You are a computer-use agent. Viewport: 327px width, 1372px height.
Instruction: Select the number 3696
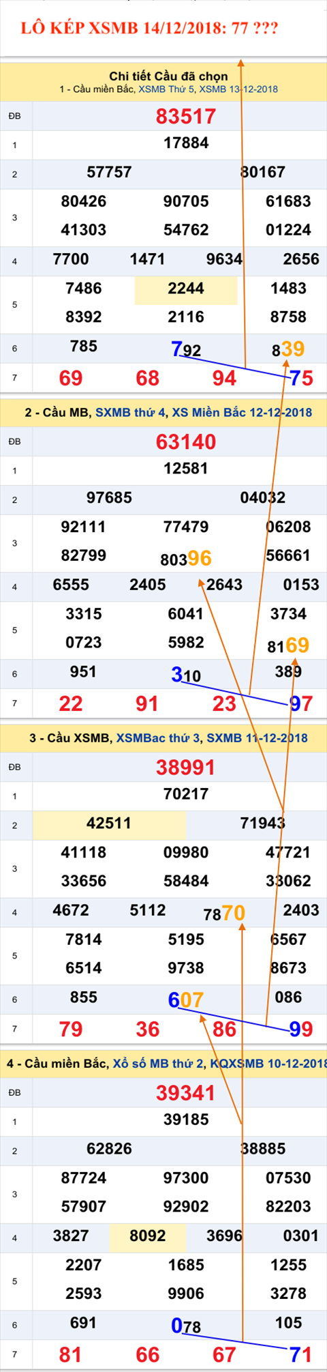pos(224,1236)
